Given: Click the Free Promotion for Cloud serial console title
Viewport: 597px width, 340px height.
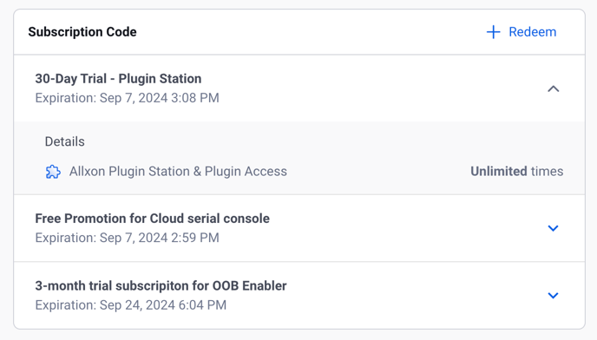Looking at the screenshot, I should coord(153,219).
